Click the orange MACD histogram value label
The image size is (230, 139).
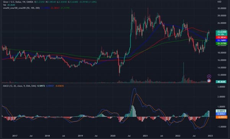pyautogui.click(x=222, y=117)
